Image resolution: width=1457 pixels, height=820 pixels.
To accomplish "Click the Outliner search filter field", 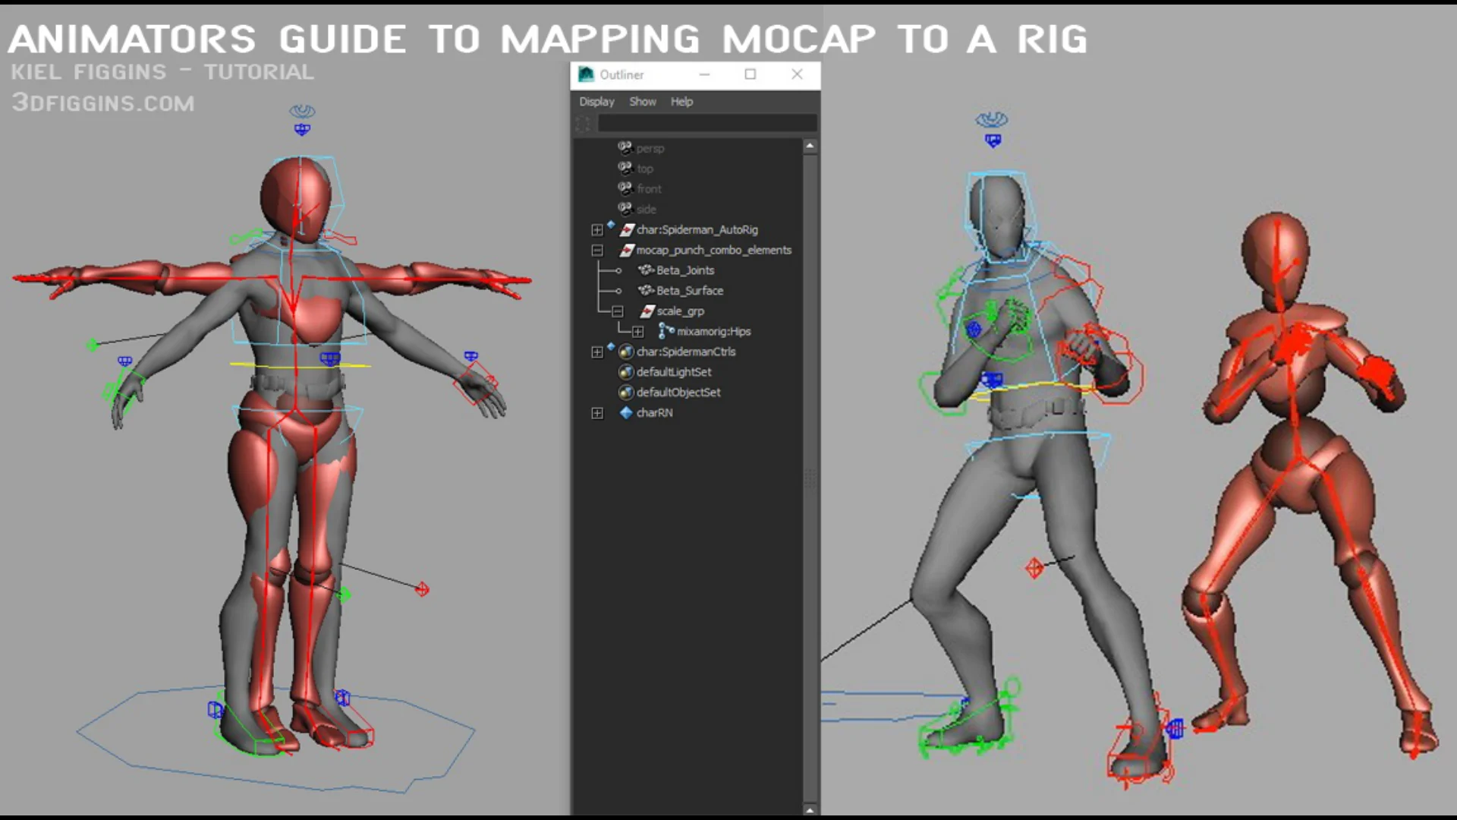I will (706, 124).
